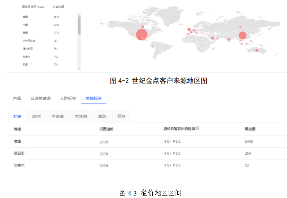Click the 200% premium for 美国
Image resolution: width=287 pixels, height=198 pixels.
click(104, 142)
